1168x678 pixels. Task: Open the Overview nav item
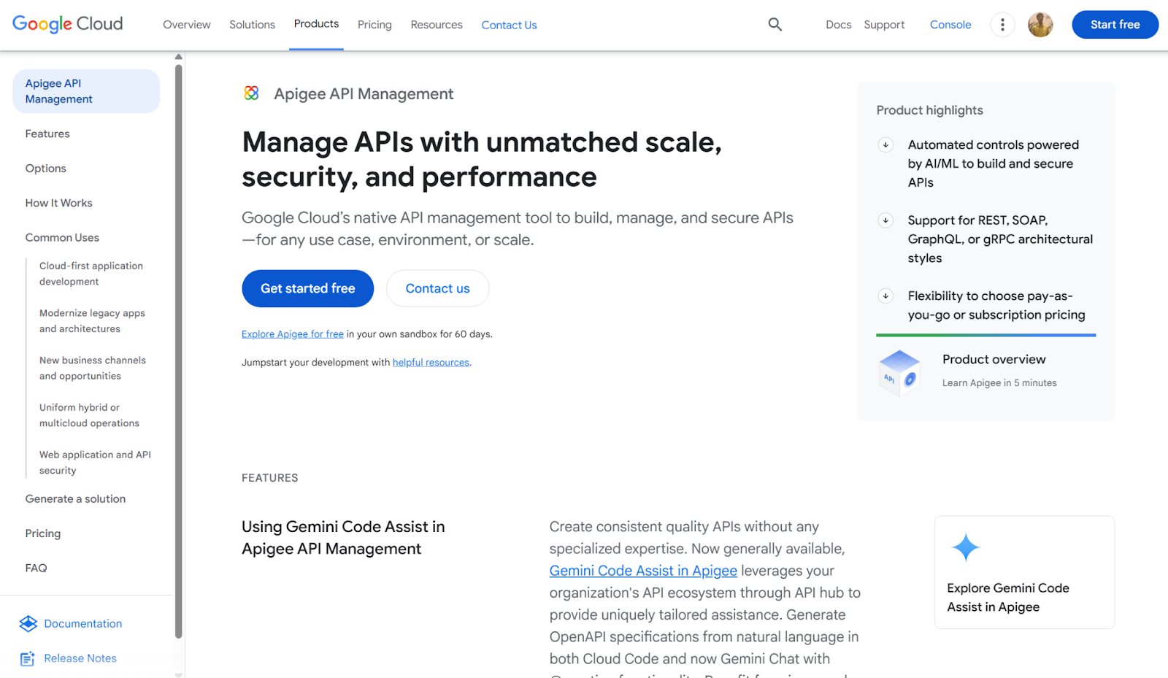[x=187, y=25]
